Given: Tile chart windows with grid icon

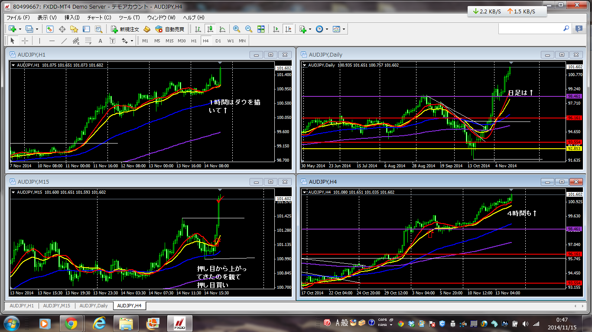Looking at the screenshot, I should click(261, 29).
